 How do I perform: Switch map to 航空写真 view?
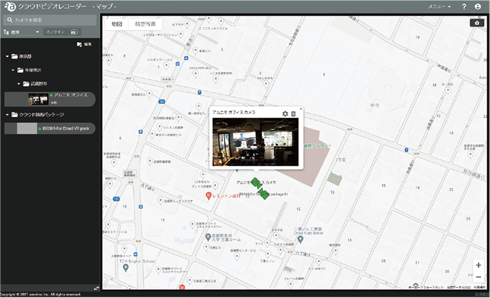pos(146,24)
